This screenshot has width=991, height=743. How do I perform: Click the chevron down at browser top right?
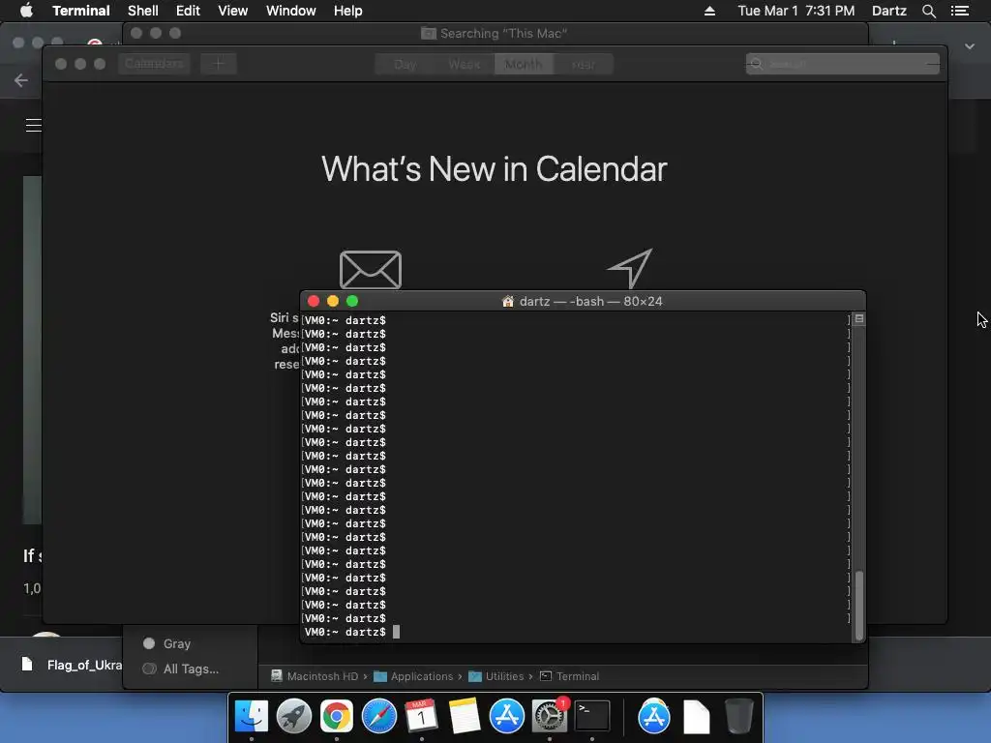[970, 46]
